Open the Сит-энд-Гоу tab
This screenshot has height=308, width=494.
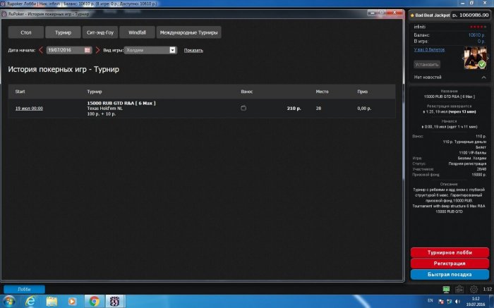(x=100, y=32)
